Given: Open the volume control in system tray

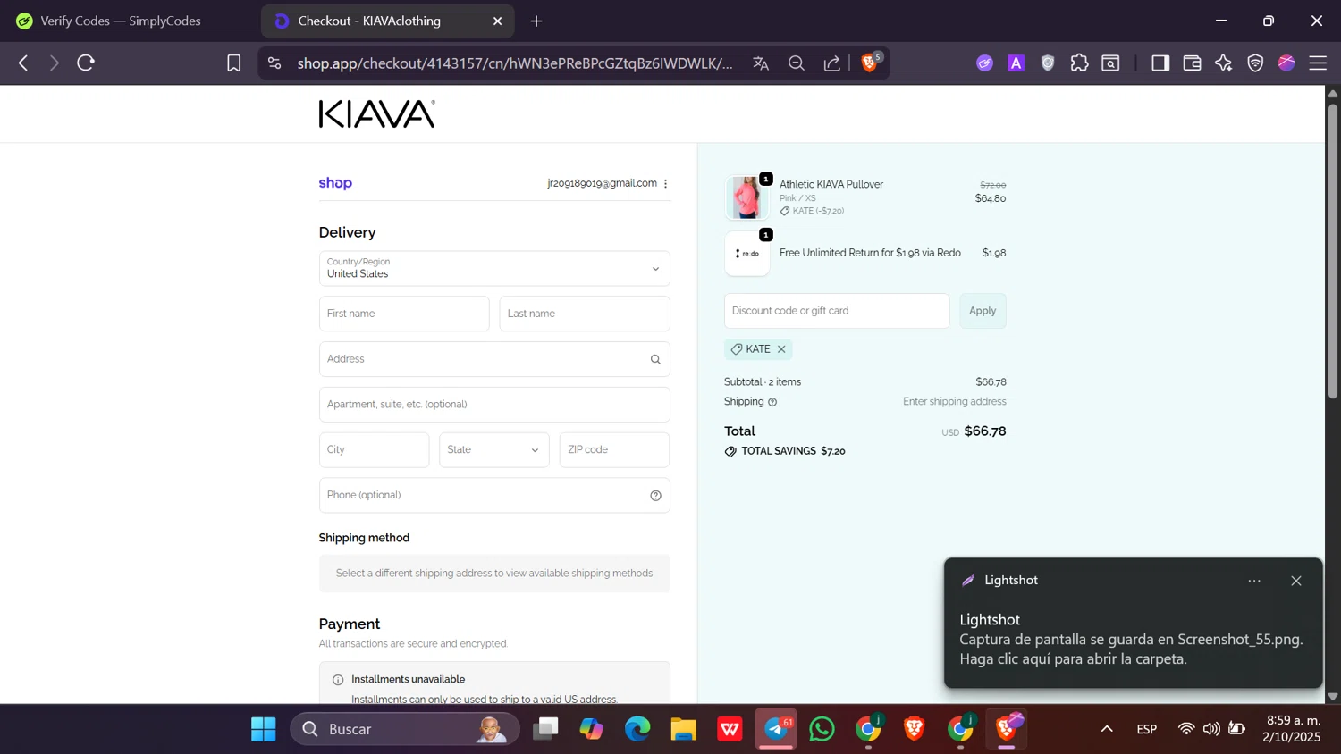Looking at the screenshot, I should click(x=1211, y=729).
